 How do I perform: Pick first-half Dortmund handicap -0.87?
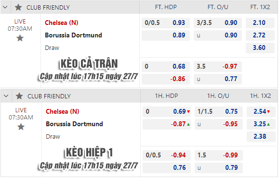(167, 124)
